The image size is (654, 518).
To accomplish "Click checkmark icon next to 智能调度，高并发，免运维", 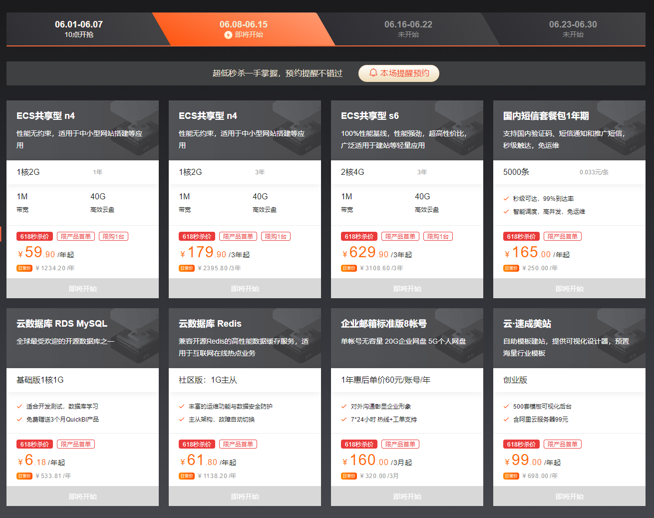I will [506, 212].
